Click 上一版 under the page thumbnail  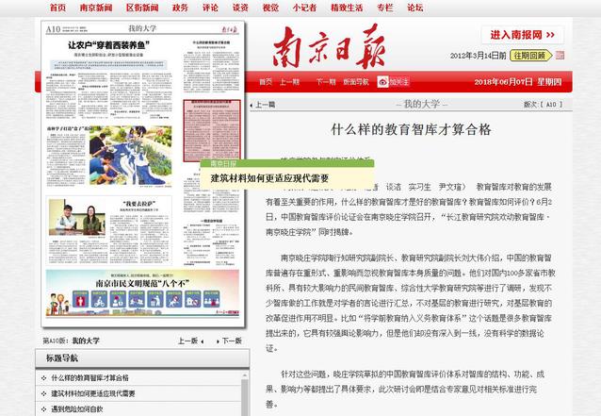coord(190,341)
